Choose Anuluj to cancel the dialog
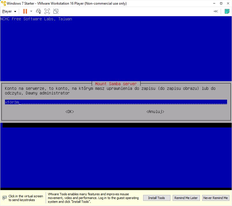The height and width of the screenshot is (206, 232). [x=155, y=112]
